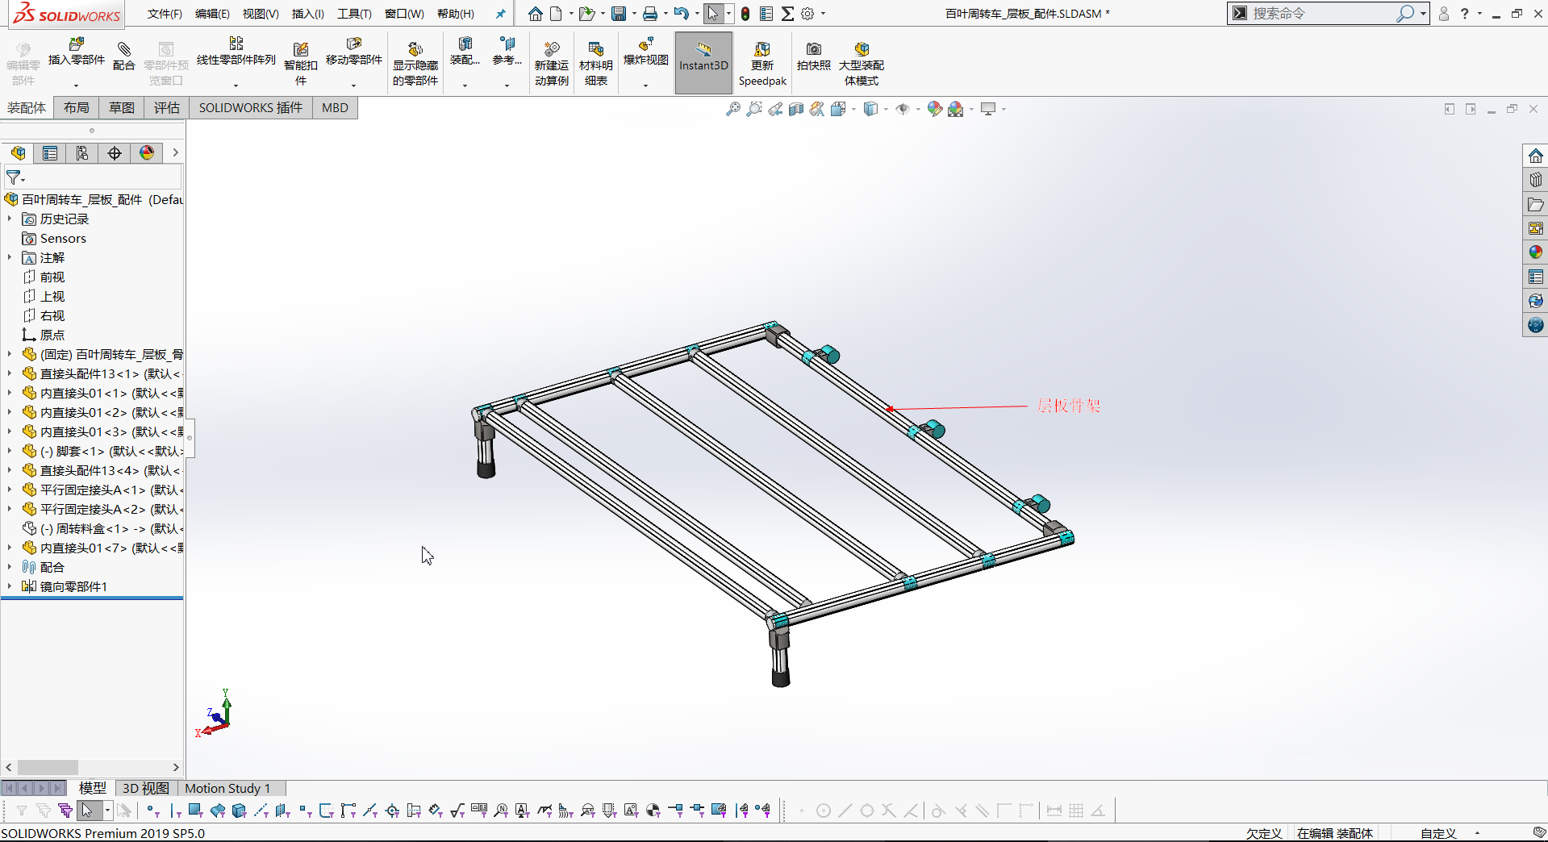
Task: Open the DisplayManager color ball tab
Action: pos(147,153)
